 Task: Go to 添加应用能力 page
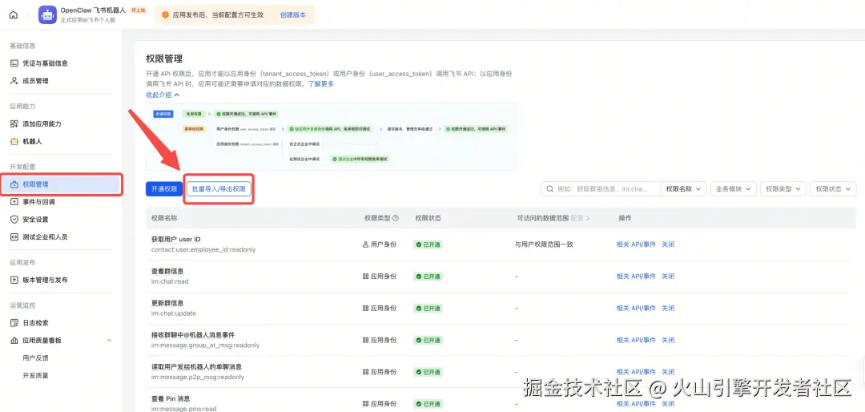[x=42, y=124]
